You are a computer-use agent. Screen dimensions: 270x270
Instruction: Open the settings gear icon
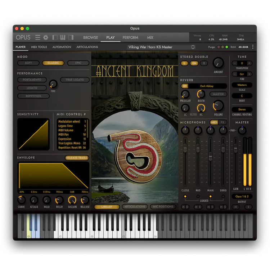click(46, 37)
